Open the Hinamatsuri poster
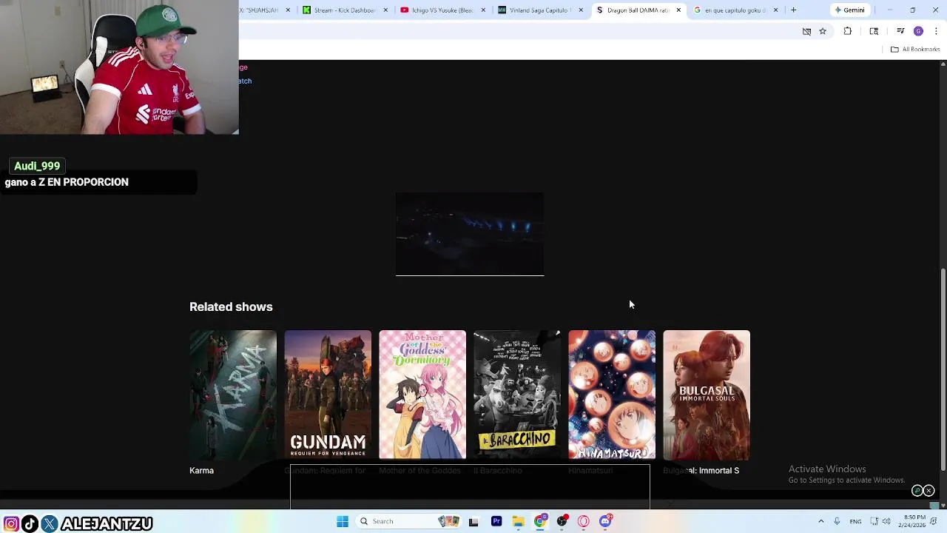The image size is (947, 533). tap(612, 395)
